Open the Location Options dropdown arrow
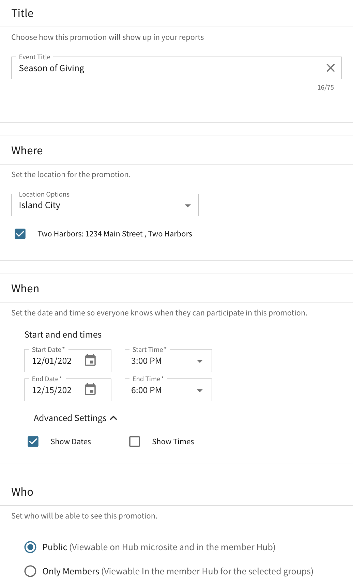This screenshot has width=353, height=588. [187, 206]
